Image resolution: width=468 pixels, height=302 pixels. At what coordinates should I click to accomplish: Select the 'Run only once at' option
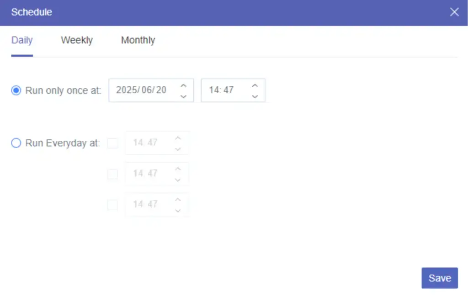coord(16,90)
